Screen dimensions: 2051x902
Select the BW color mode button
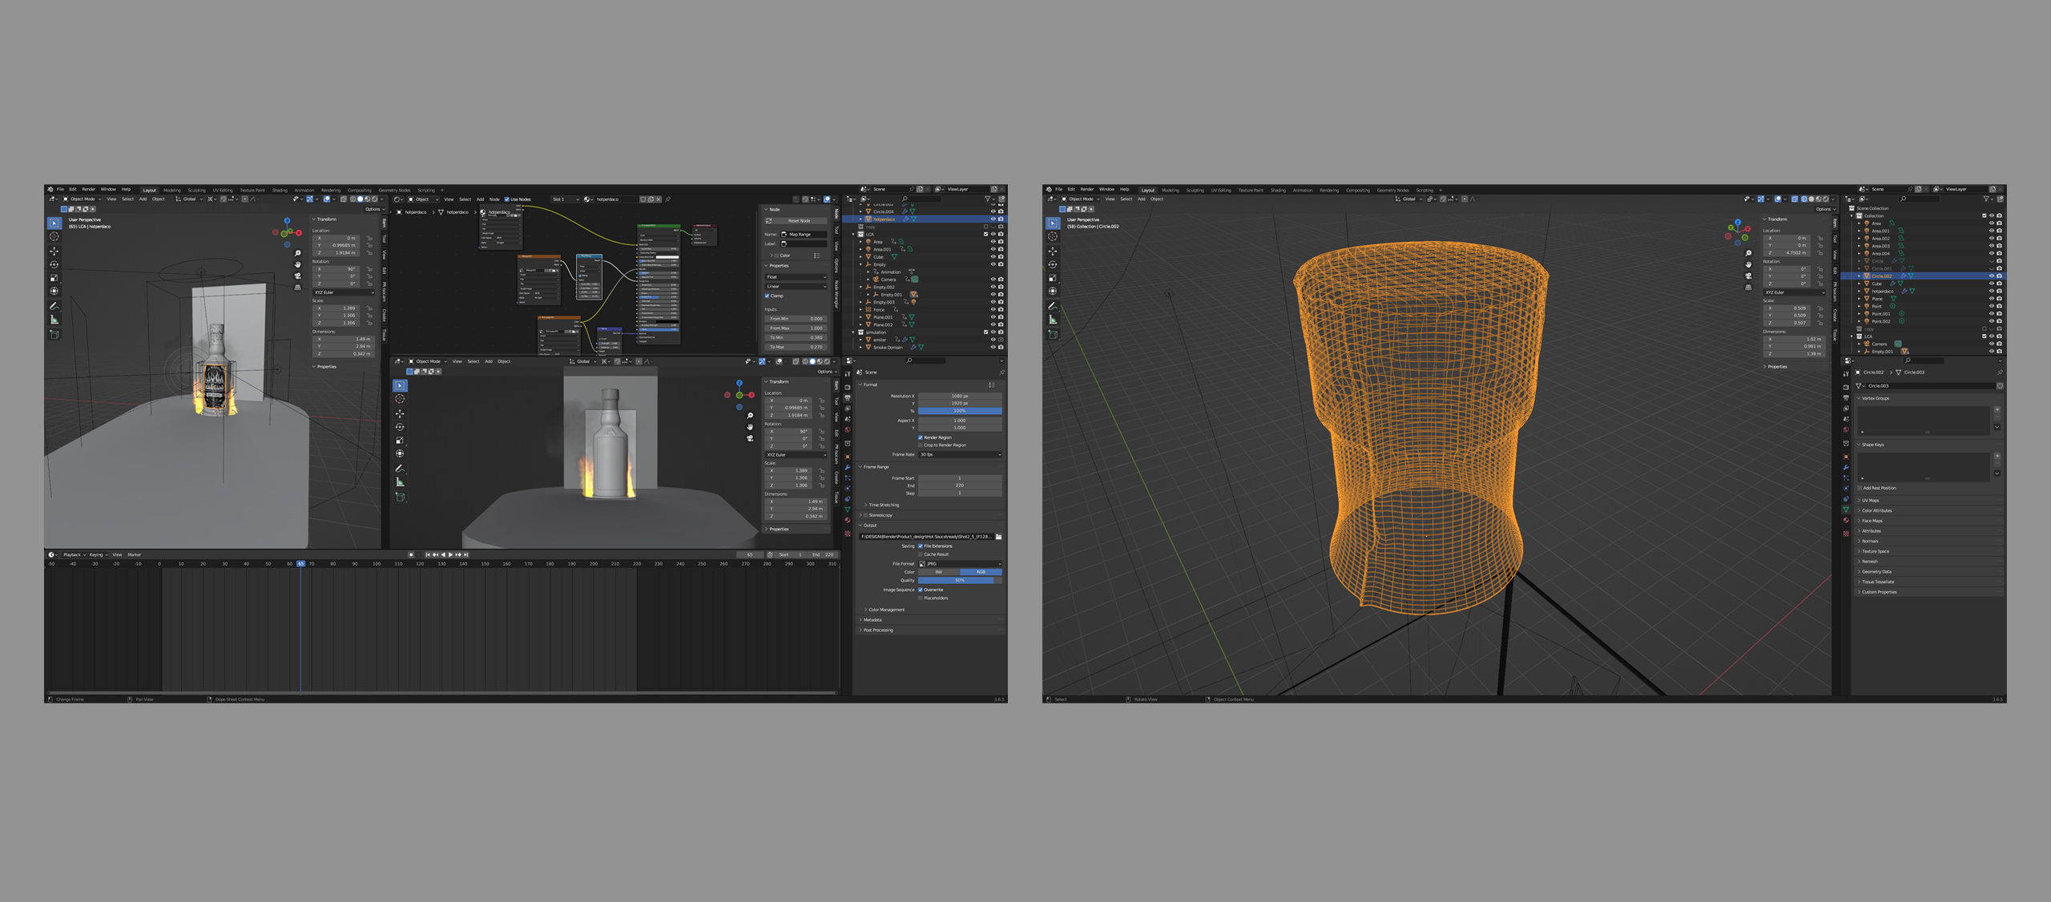click(x=938, y=572)
